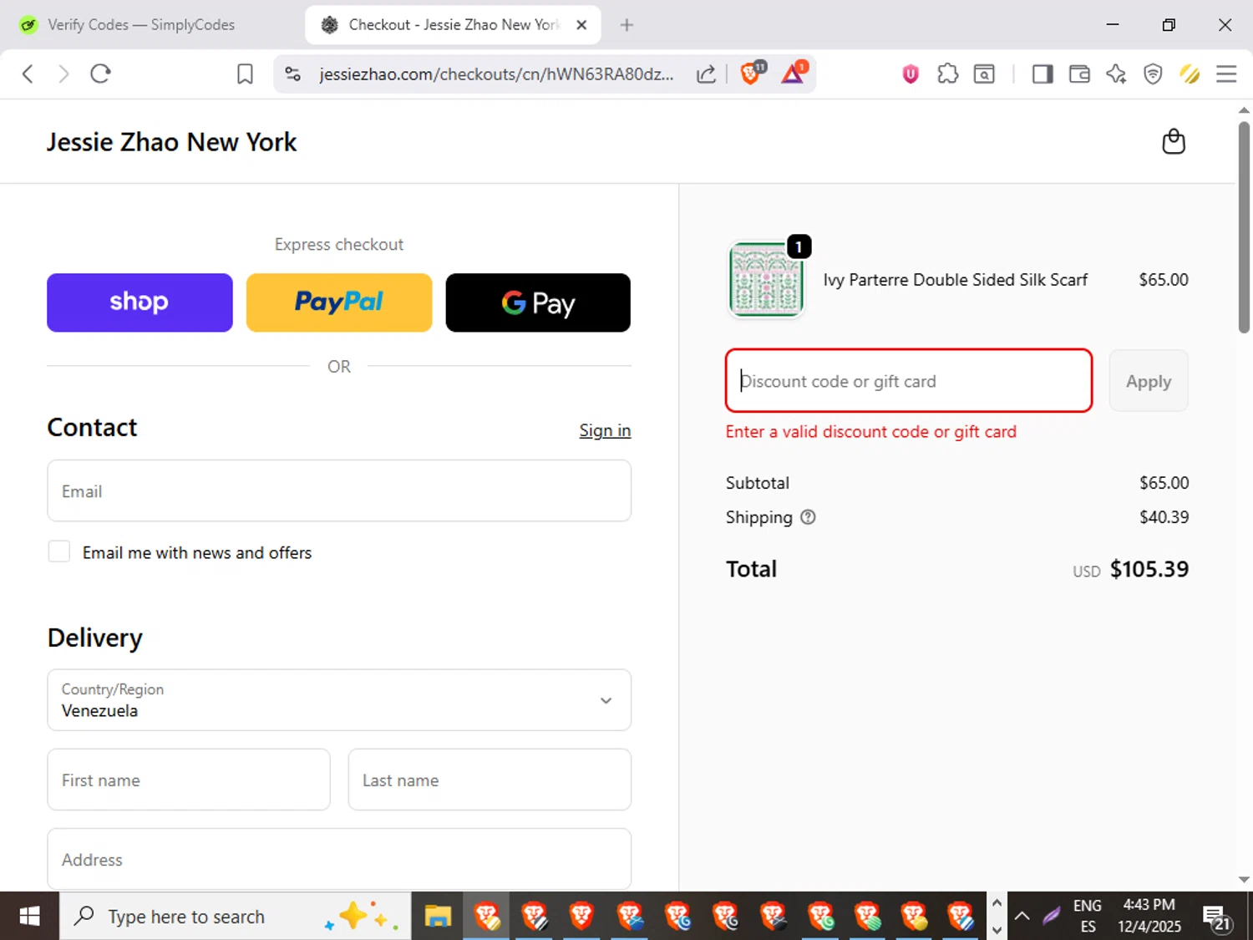The width and height of the screenshot is (1253, 940).
Task: Click scrollbar down arrow of page
Action: pos(1244,880)
